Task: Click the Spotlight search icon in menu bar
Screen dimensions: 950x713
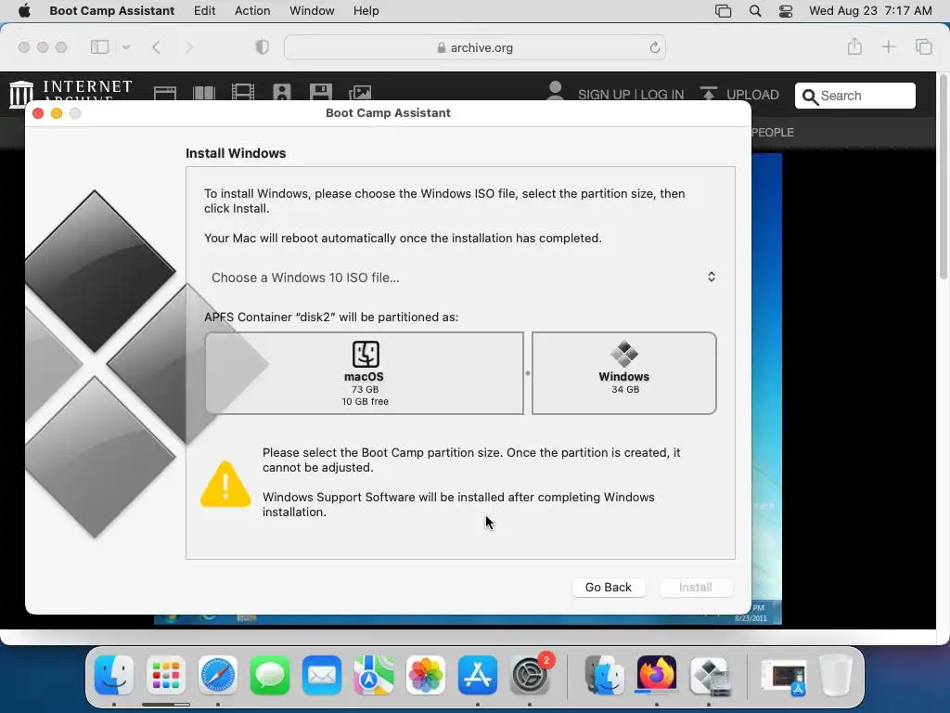Action: coord(755,11)
